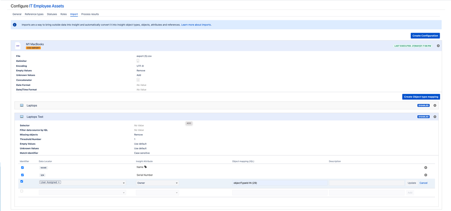Follow the Learn more about imports link
This screenshot has height=211, width=451.
196,25
